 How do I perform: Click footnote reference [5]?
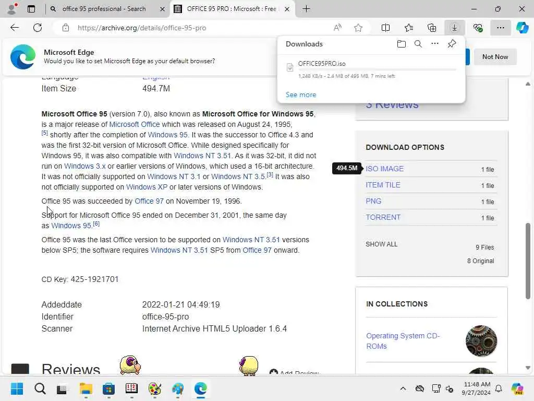(45, 133)
